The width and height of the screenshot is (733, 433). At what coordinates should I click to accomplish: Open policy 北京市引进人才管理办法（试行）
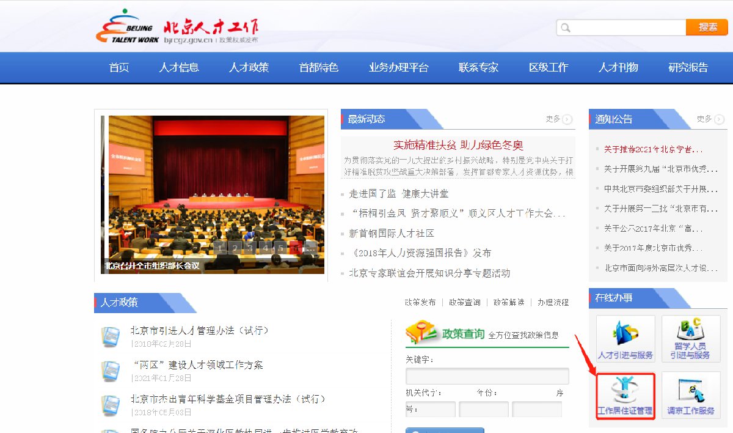pyautogui.click(x=200, y=330)
